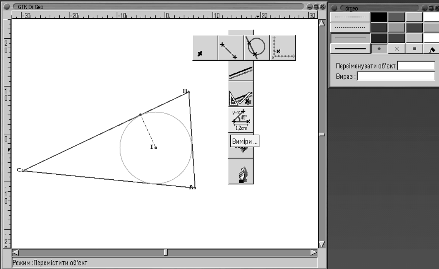Click the horizontal scrollbar right arrow
The image size is (439, 269).
[x=313, y=252]
